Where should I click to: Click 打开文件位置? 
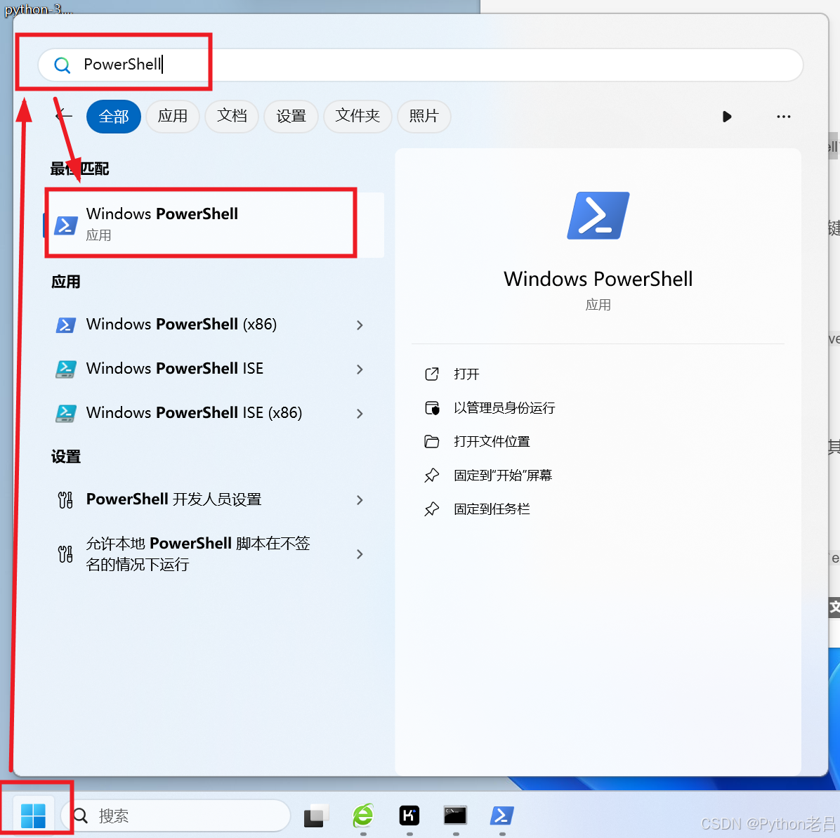click(492, 442)
